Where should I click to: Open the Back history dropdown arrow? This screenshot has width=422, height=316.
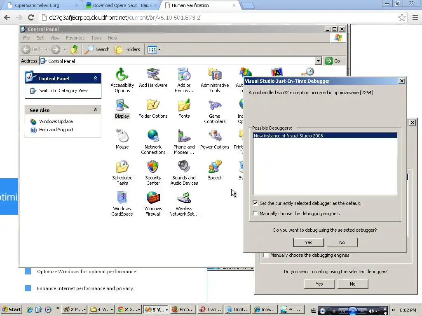[x=46, y=49]
